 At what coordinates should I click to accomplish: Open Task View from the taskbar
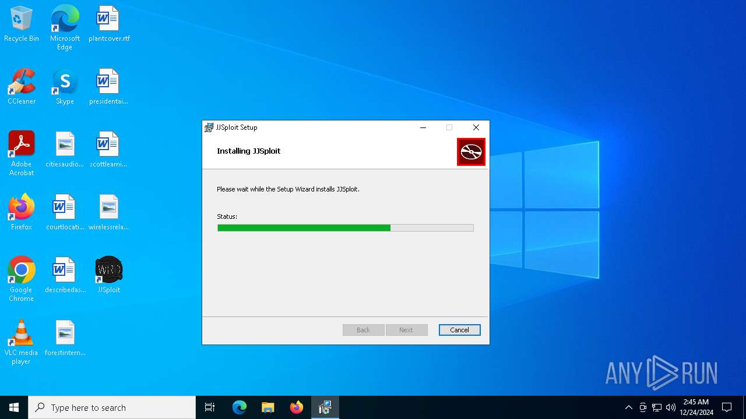coord(210,407)
